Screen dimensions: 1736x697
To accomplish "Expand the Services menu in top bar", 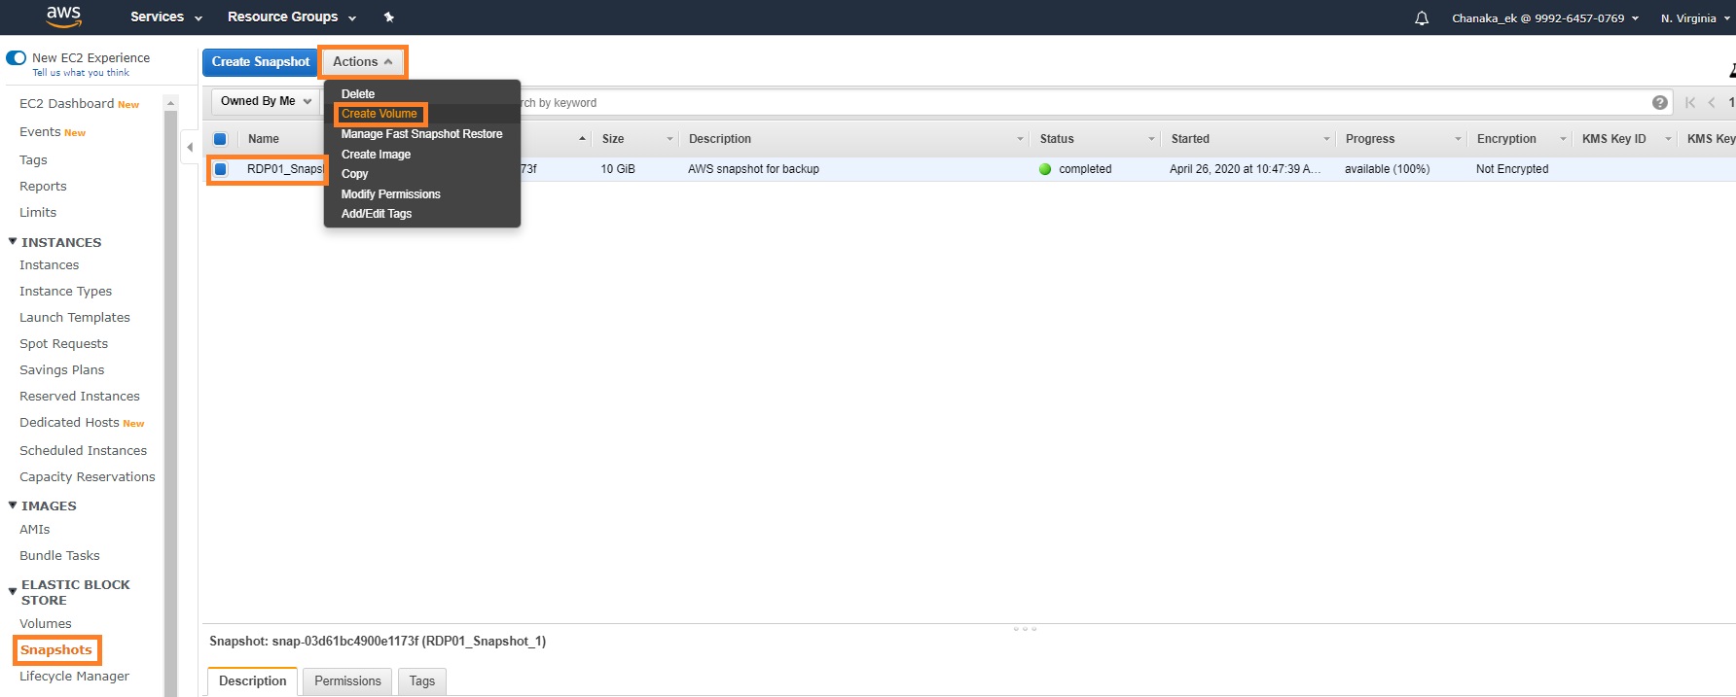I will tap(165, 17).
